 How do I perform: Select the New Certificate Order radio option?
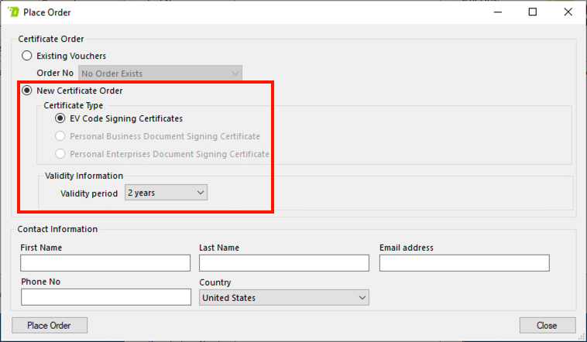point(28,91)
